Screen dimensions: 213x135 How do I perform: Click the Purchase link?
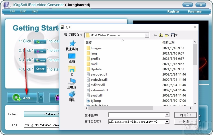coord(194,11)
